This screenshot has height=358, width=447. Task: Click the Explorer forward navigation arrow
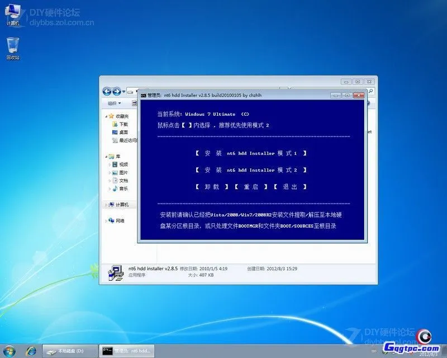[x=116, y=91]
